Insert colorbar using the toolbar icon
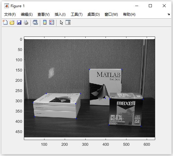 (x=45, y=22)
